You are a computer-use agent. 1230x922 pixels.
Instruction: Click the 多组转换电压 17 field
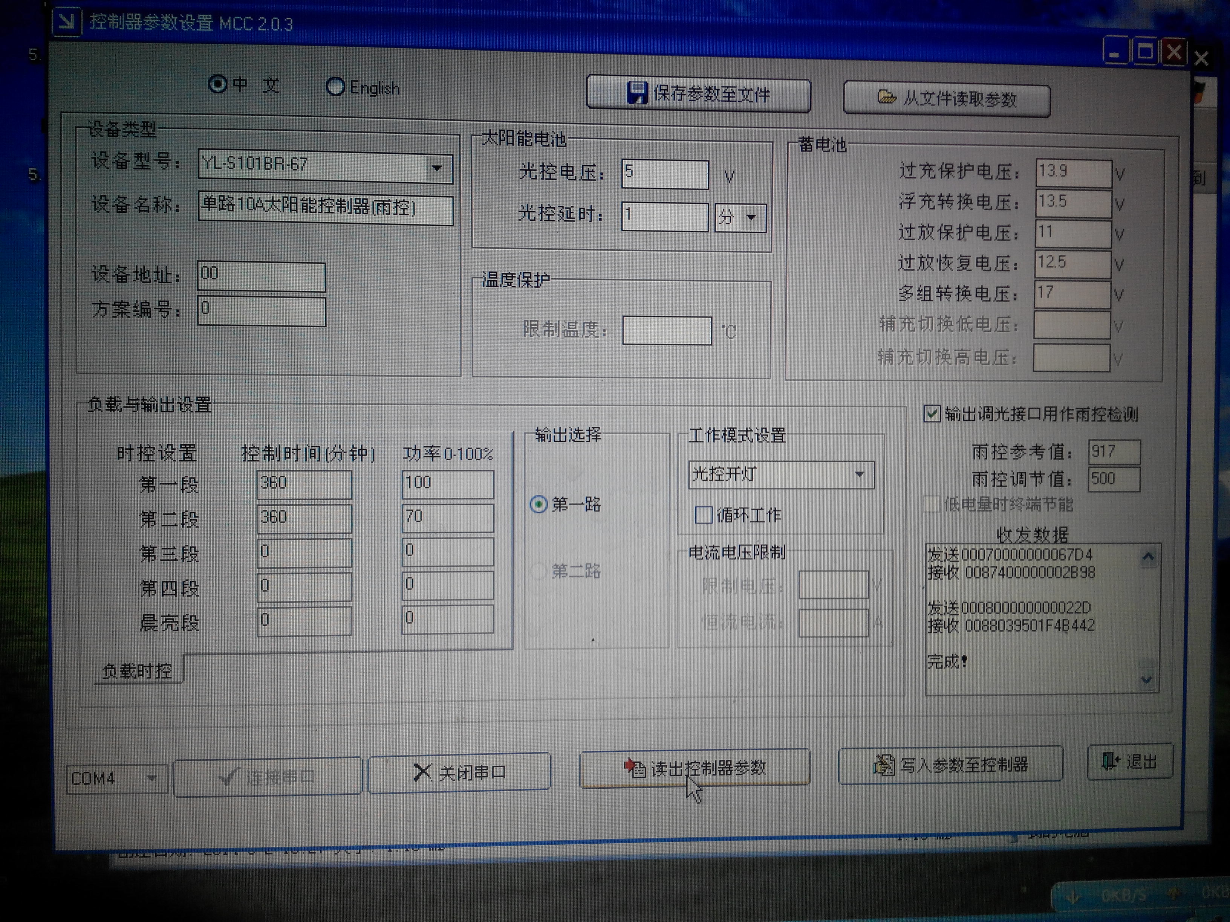(1072, 295)
